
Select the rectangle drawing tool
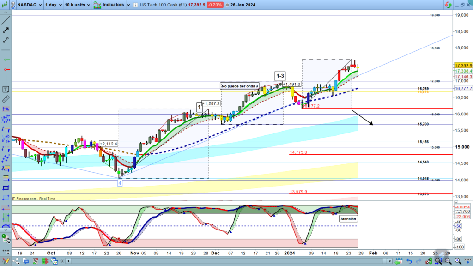click(x=6, y=187)
